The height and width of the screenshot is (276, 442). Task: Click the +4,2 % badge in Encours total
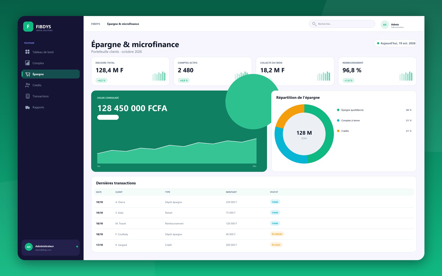pos(101,80)
